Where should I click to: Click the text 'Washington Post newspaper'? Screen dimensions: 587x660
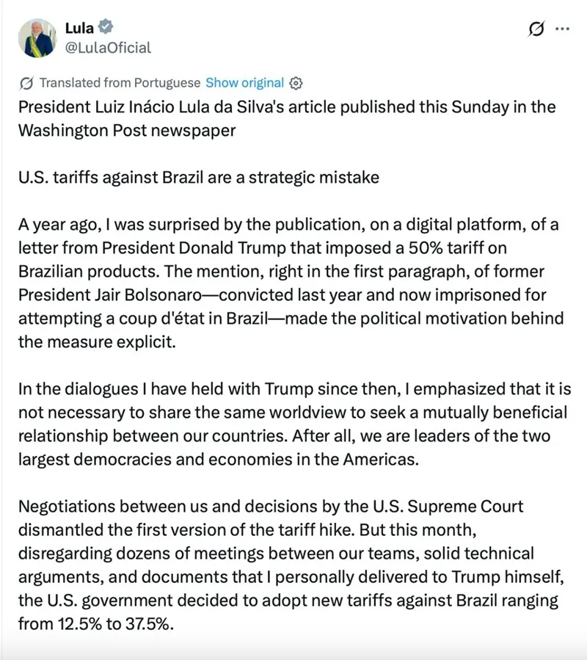[x=127, y=131]
